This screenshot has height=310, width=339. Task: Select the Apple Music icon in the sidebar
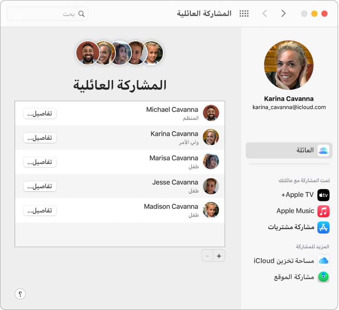[x=323, y=211]
